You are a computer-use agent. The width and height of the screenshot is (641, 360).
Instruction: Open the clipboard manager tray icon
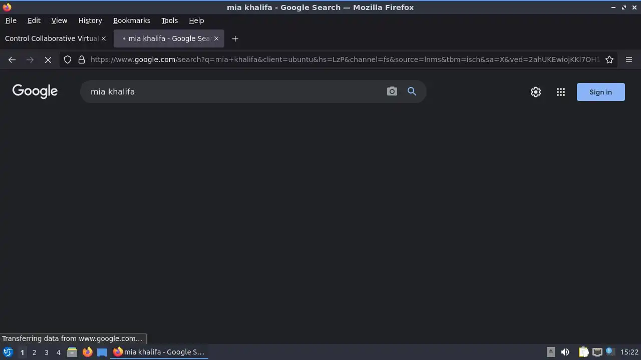(x=583, y=352)
